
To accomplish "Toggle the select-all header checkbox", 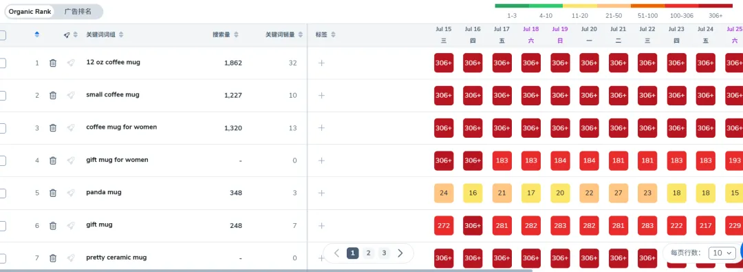I will tap(2, 35).
